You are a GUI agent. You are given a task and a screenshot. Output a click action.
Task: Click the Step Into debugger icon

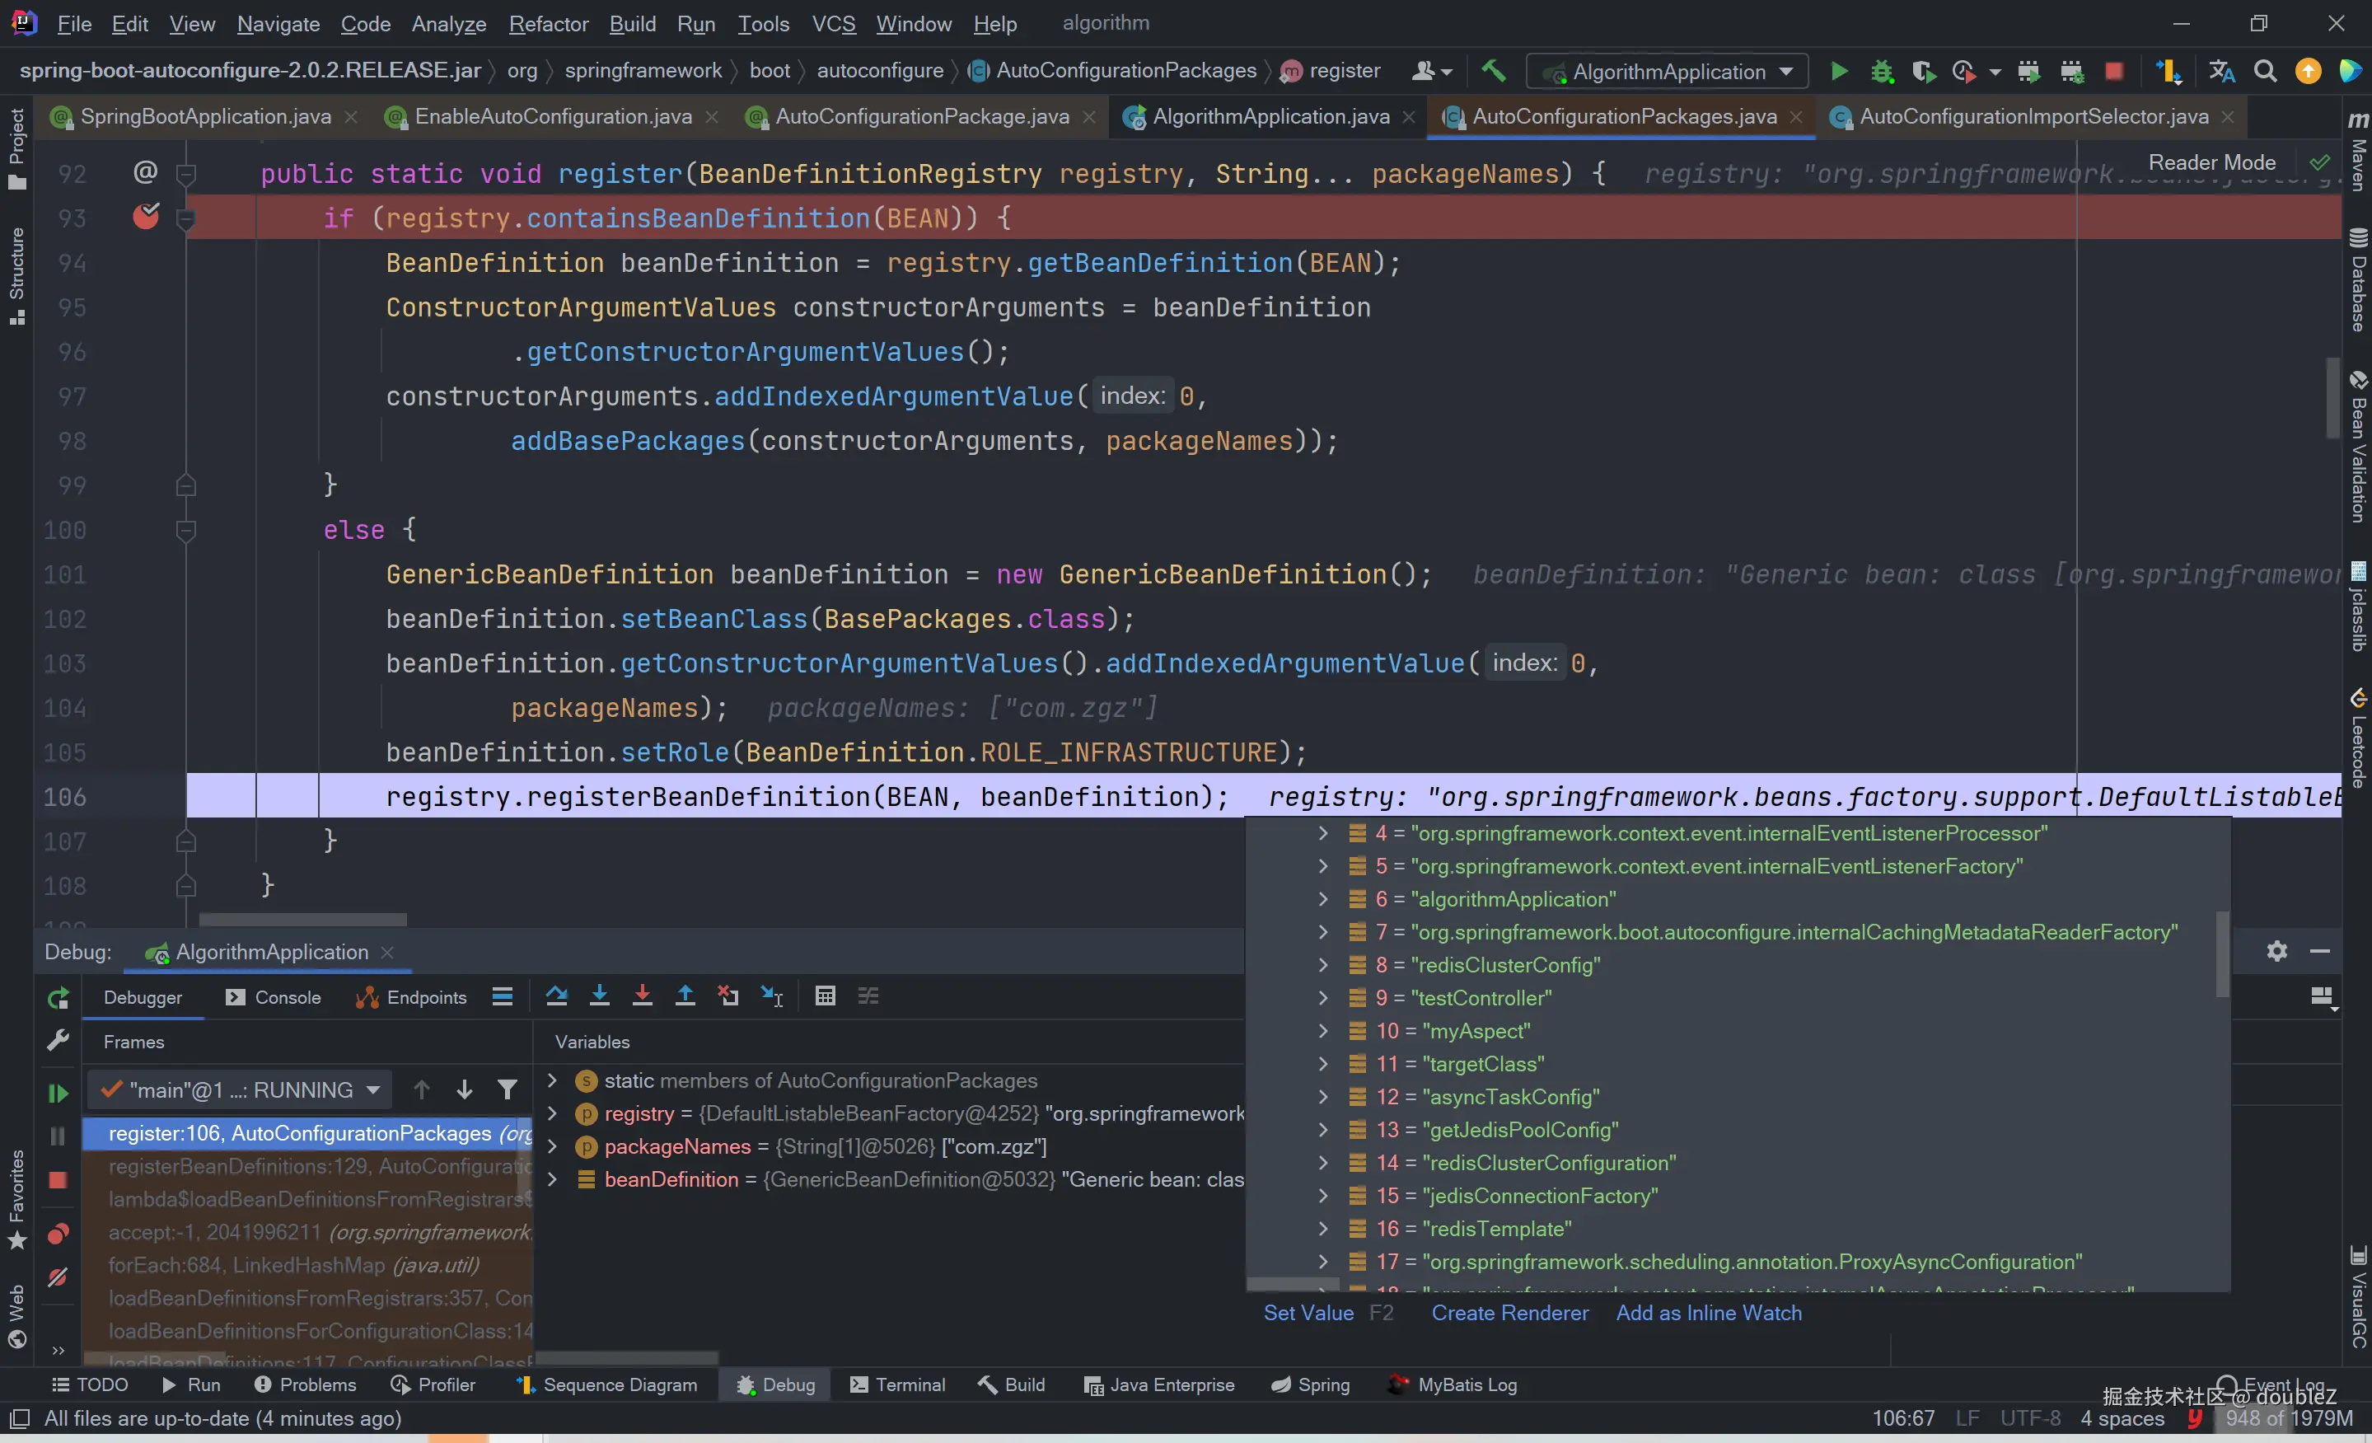point(599,996)
